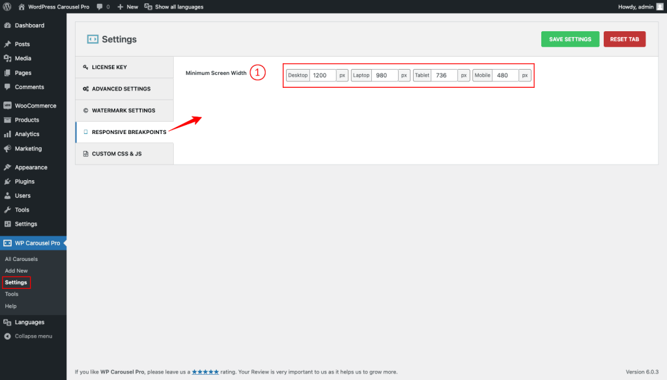Viewport: 667px width, 380px height.
Task: Open the Advanced Settings tab
Action: pos(126,88)
